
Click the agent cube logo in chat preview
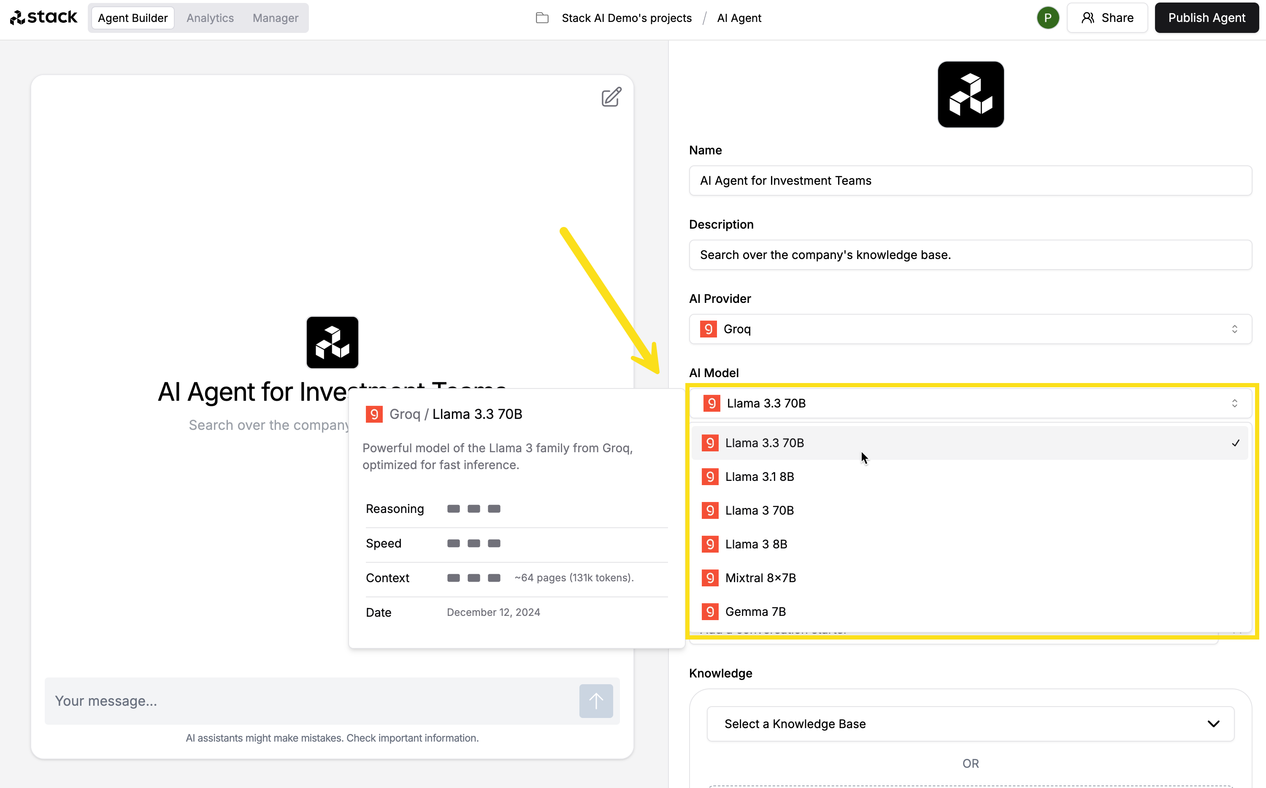click(333, 343)
